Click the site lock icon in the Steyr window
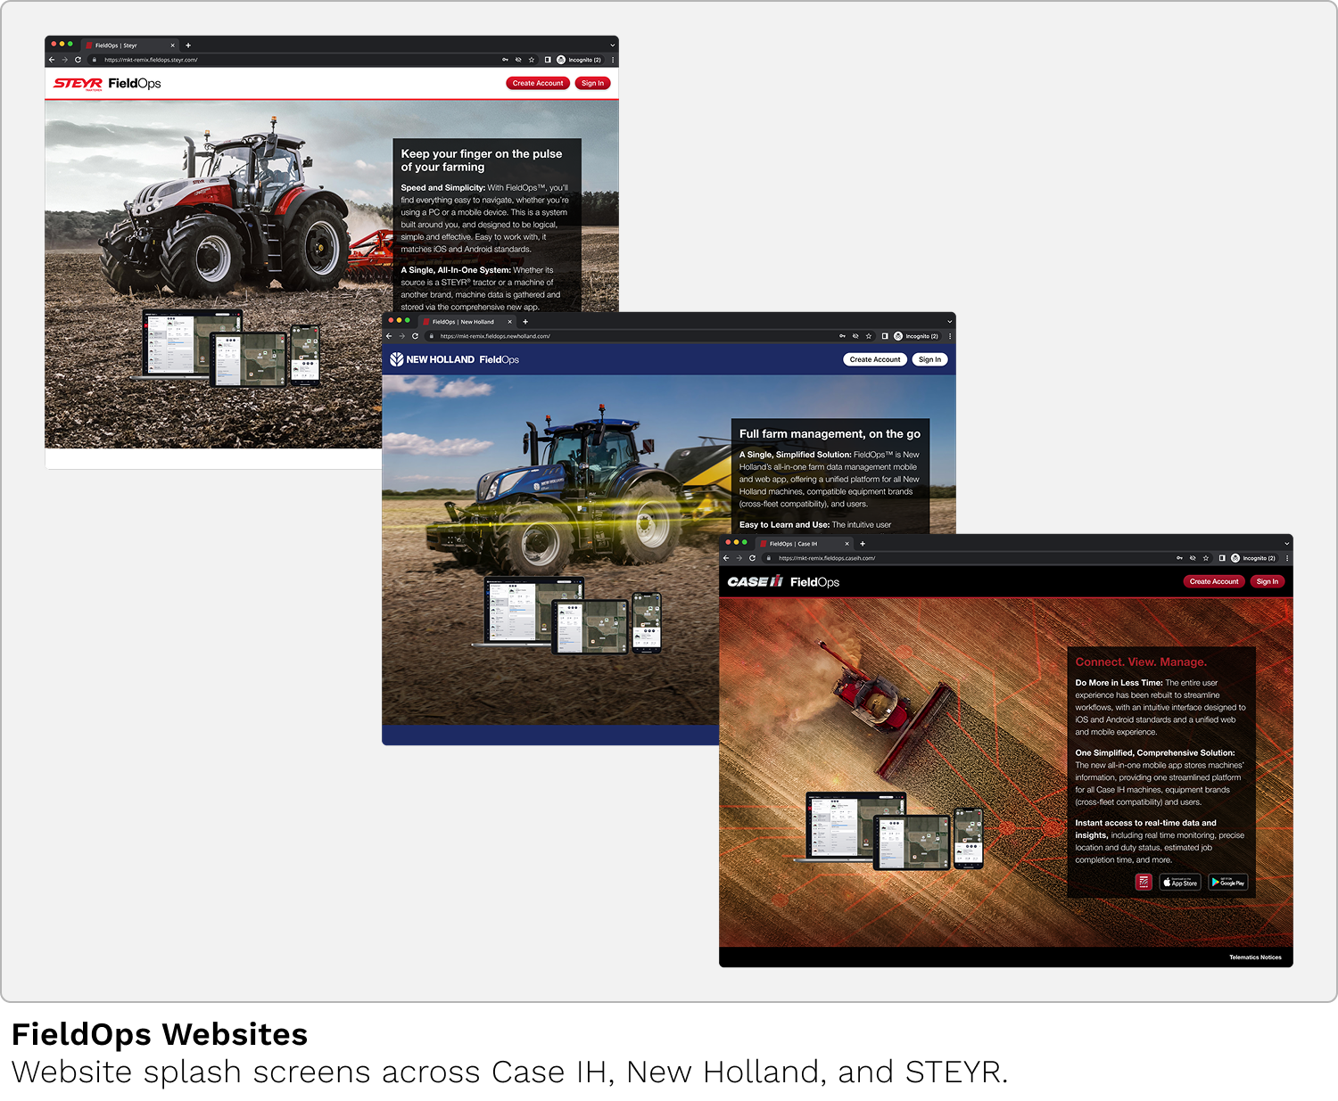 (x=95, y=60)
